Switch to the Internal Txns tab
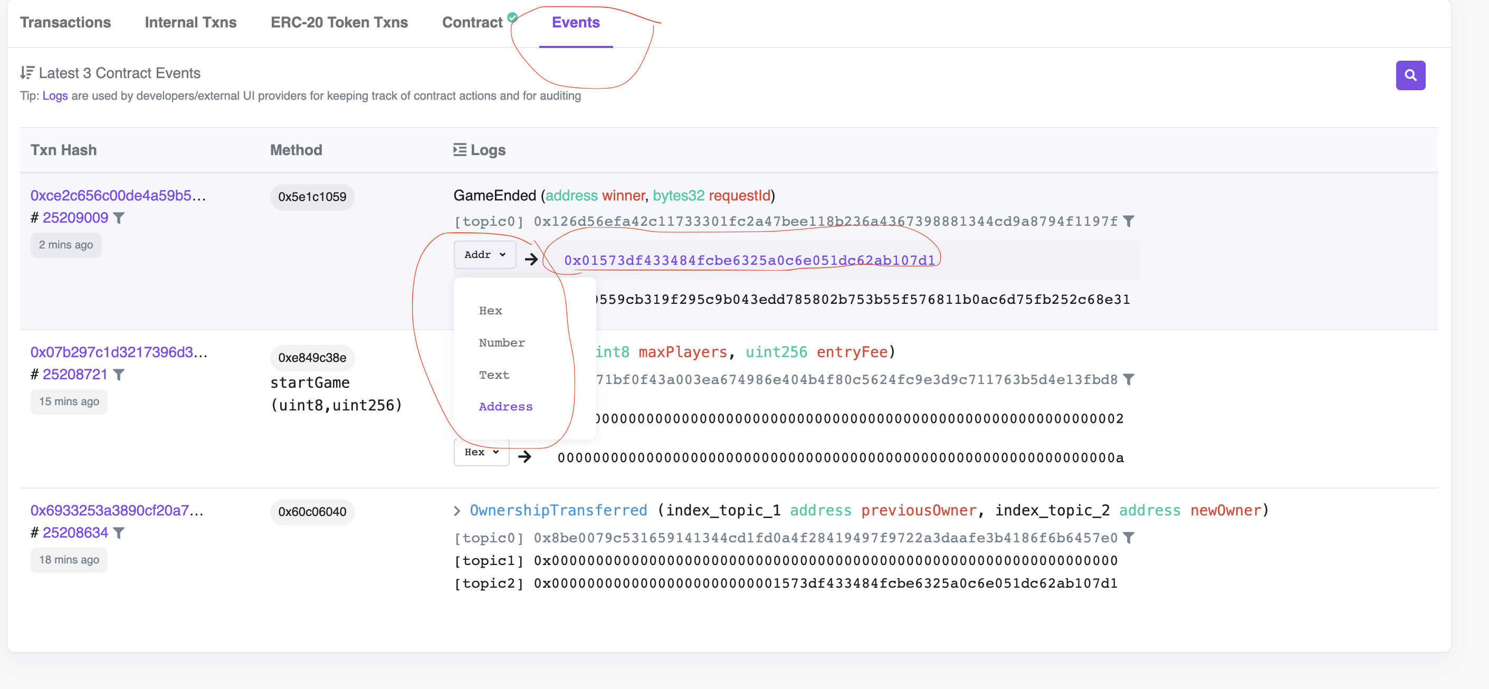1489x689 pixels. pos(190,23)
